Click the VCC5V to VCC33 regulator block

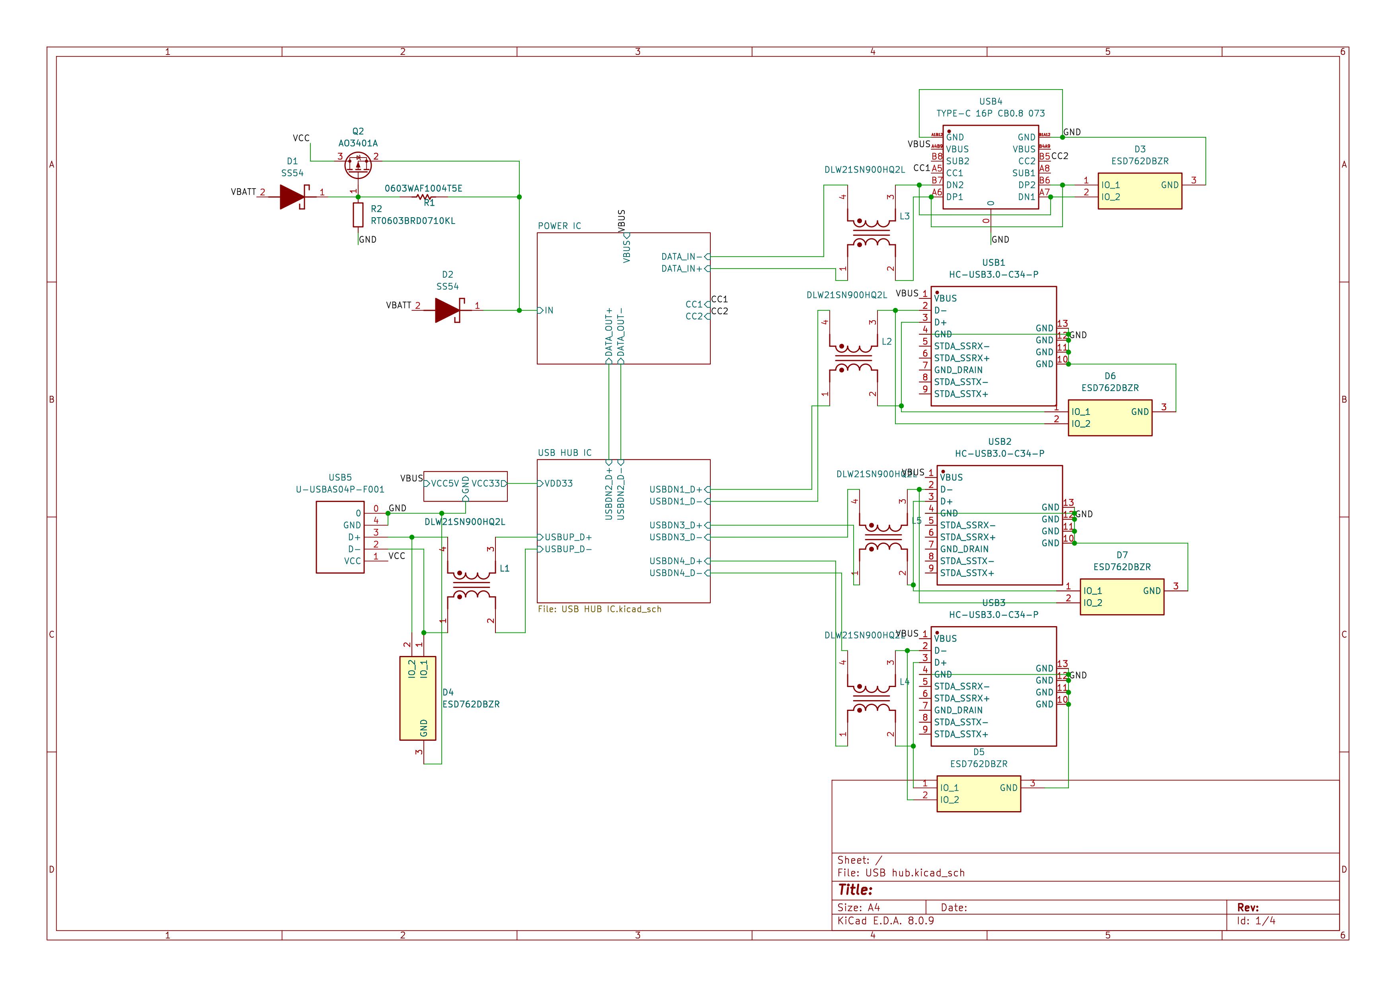pos(465,486)
